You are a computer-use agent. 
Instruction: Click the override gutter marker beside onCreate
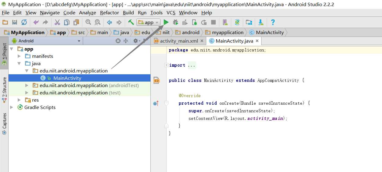point(156,103)
